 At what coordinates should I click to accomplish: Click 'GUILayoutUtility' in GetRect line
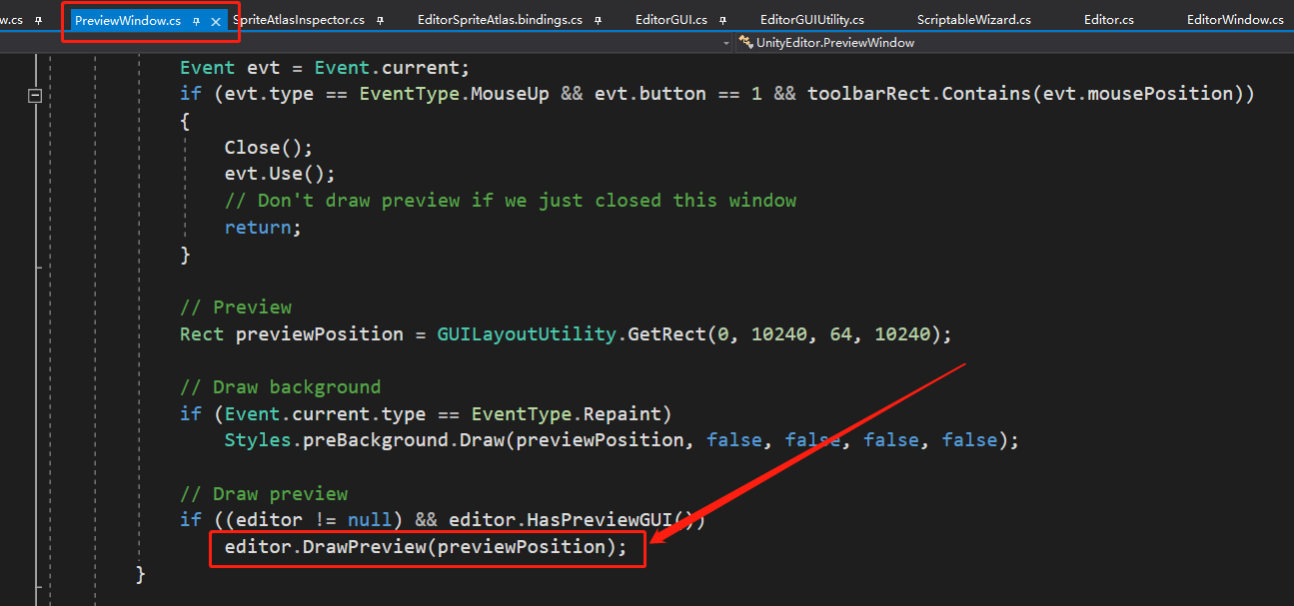tap(527, 334)
